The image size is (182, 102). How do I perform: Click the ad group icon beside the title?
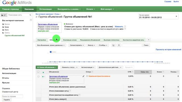pos(36,17)
